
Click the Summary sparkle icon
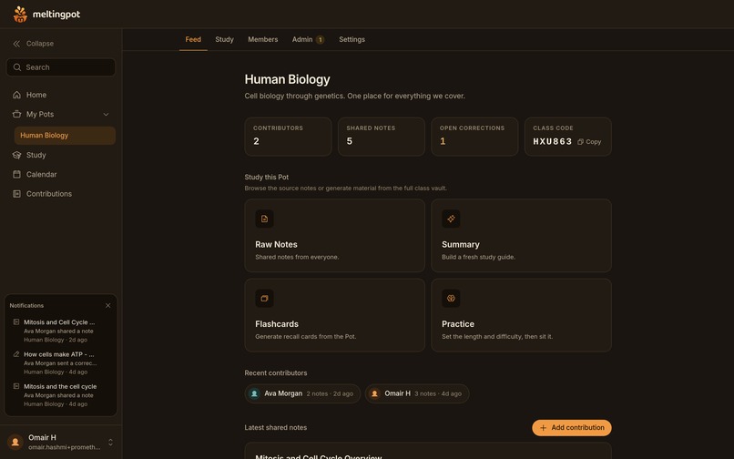click(x=451, y=219)
